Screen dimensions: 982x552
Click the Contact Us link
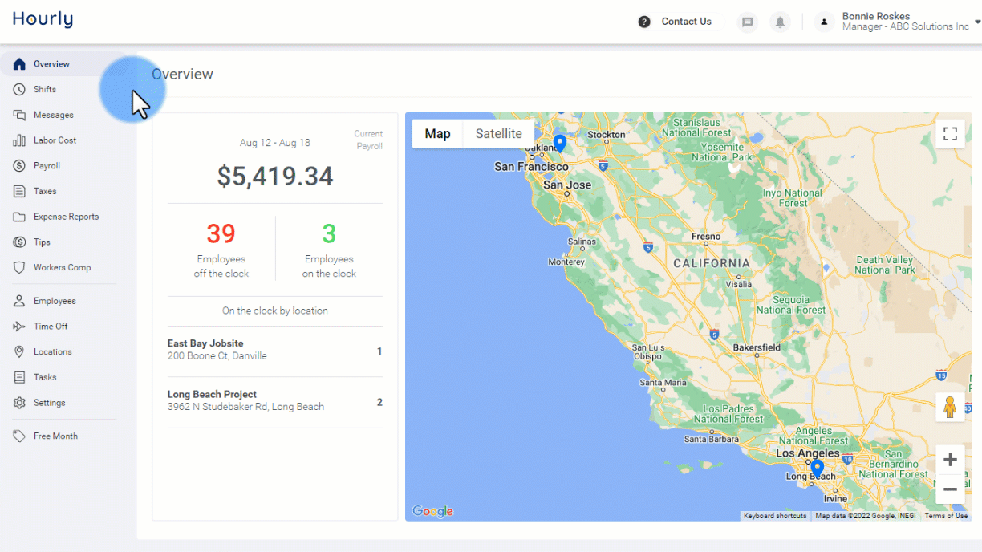pos(686,22)
